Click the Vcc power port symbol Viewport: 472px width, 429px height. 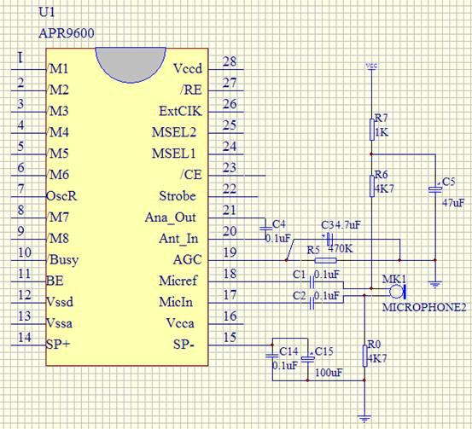(371, 66)
